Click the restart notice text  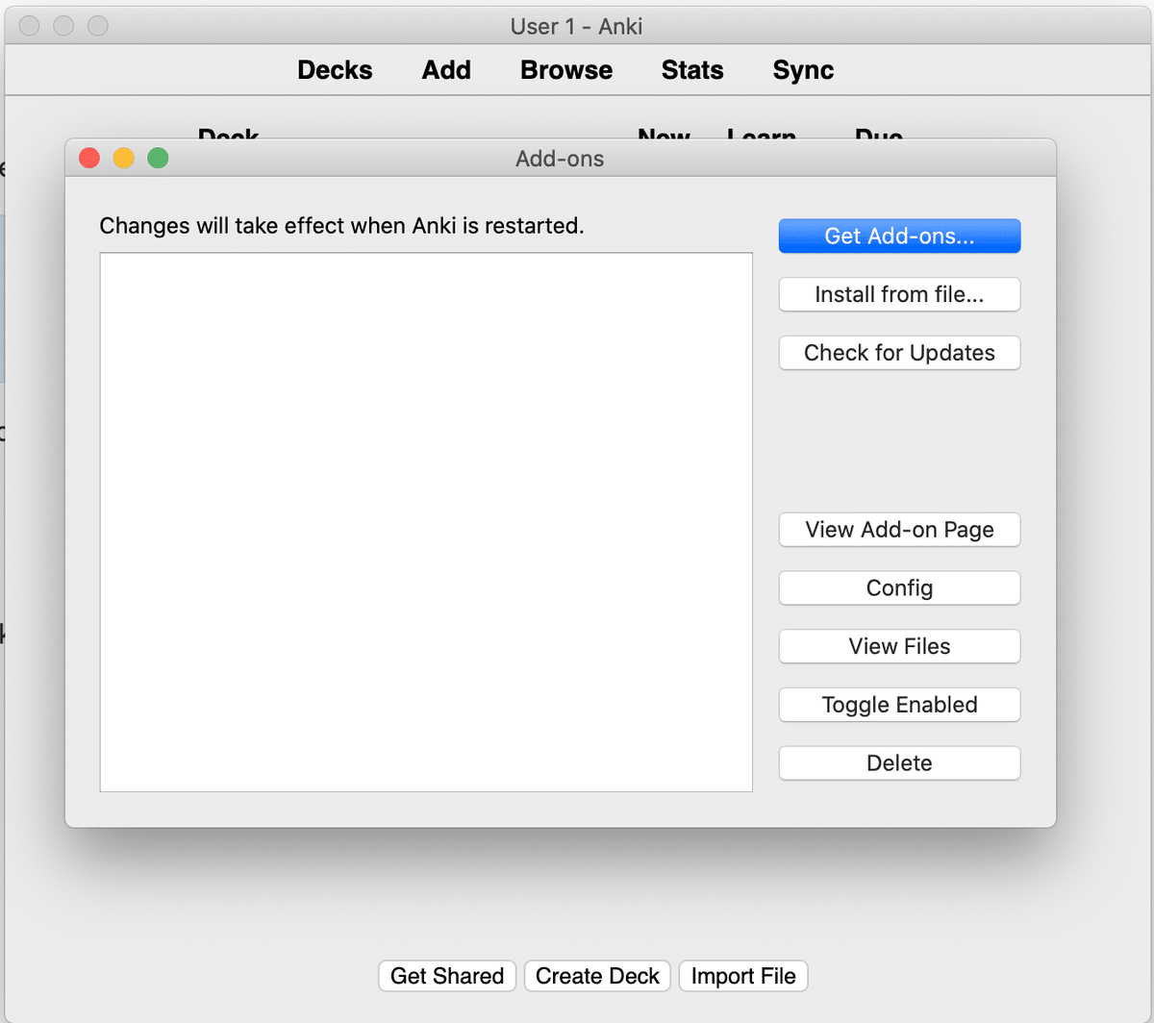click(x=341, y=226)
